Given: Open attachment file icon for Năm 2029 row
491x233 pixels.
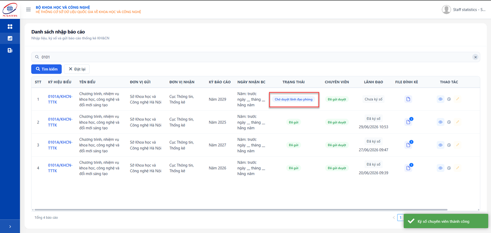Looking at the screenshot, I should (408, 99).
